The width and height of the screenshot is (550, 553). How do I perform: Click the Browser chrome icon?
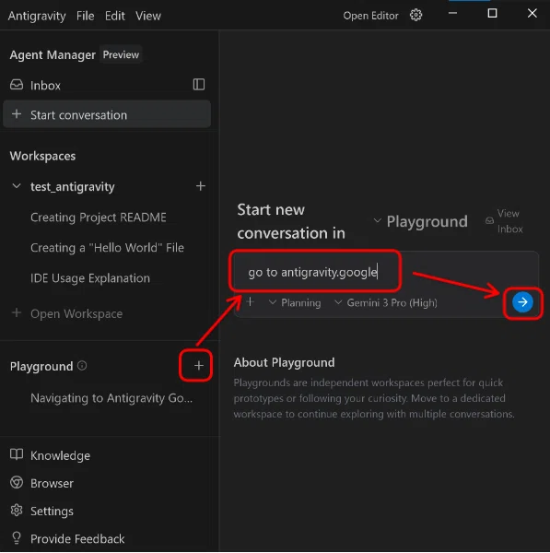(x=17, y=482)
